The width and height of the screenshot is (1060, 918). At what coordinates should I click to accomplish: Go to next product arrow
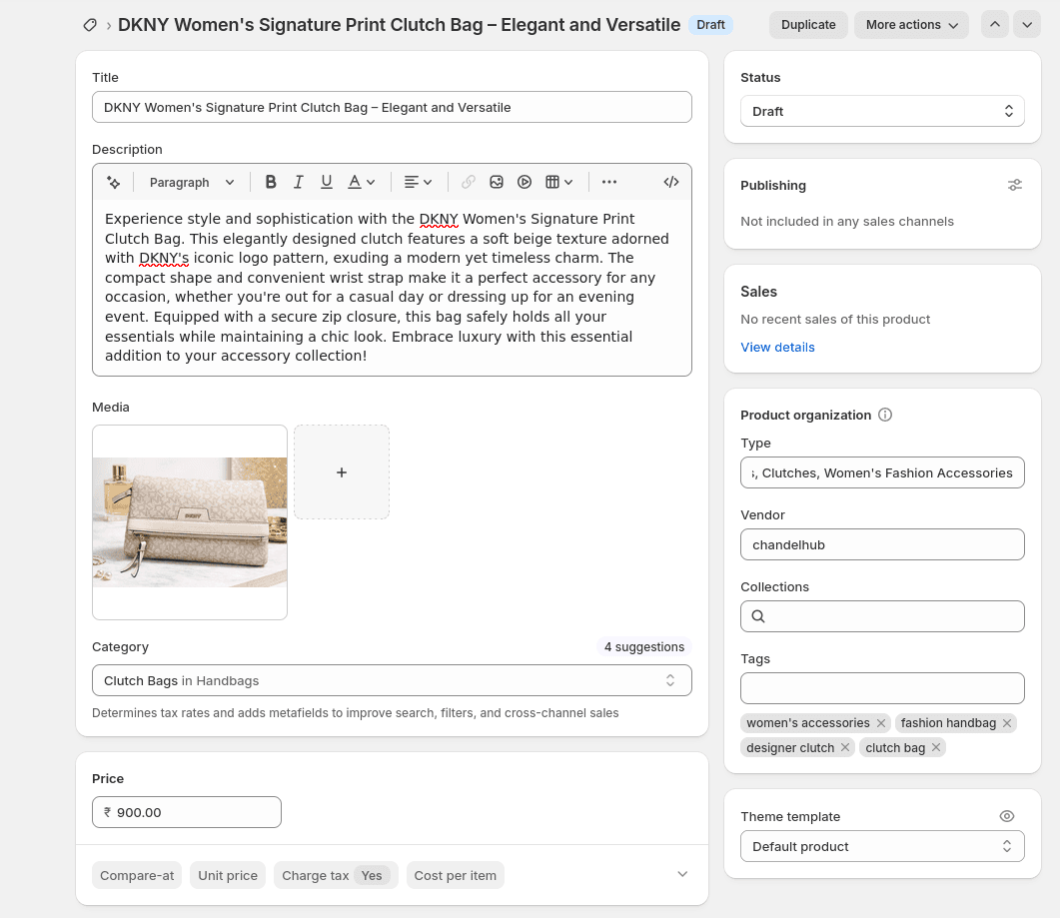pyautogui.click(x=1027, y=25)
